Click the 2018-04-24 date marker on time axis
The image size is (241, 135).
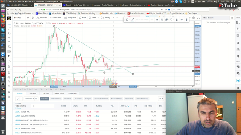133,87
